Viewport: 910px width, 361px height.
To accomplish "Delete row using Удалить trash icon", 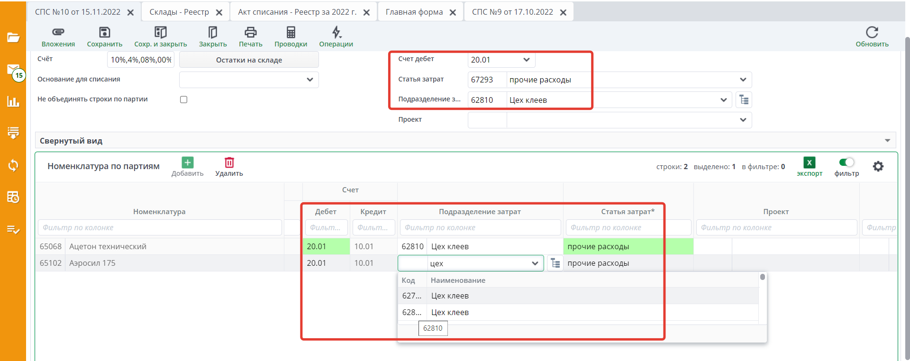I will pyautogui.click(x=229, y=163).
